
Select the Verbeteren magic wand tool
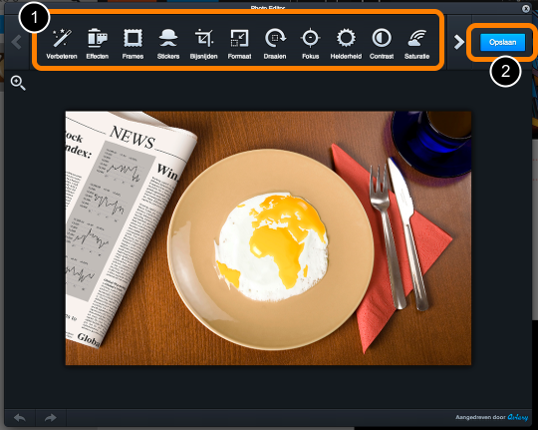(62, 44)
